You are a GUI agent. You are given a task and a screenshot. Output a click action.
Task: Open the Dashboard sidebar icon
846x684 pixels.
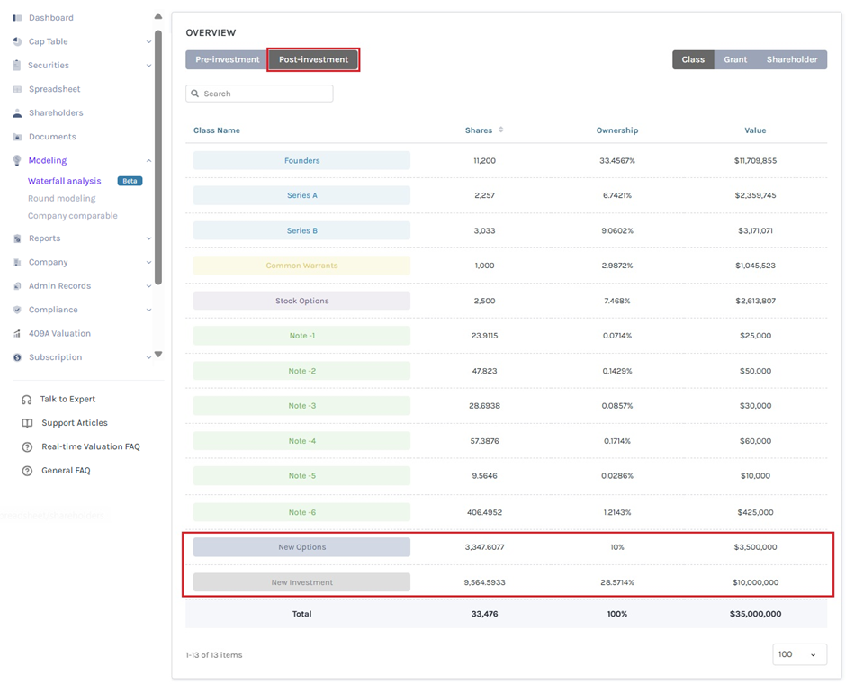click(17, 18)
